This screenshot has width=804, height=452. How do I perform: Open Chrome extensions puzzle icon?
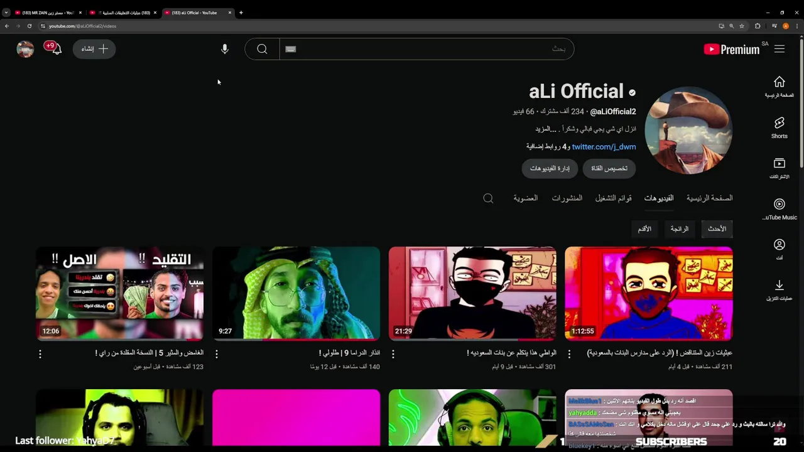[x=758, y=26]
